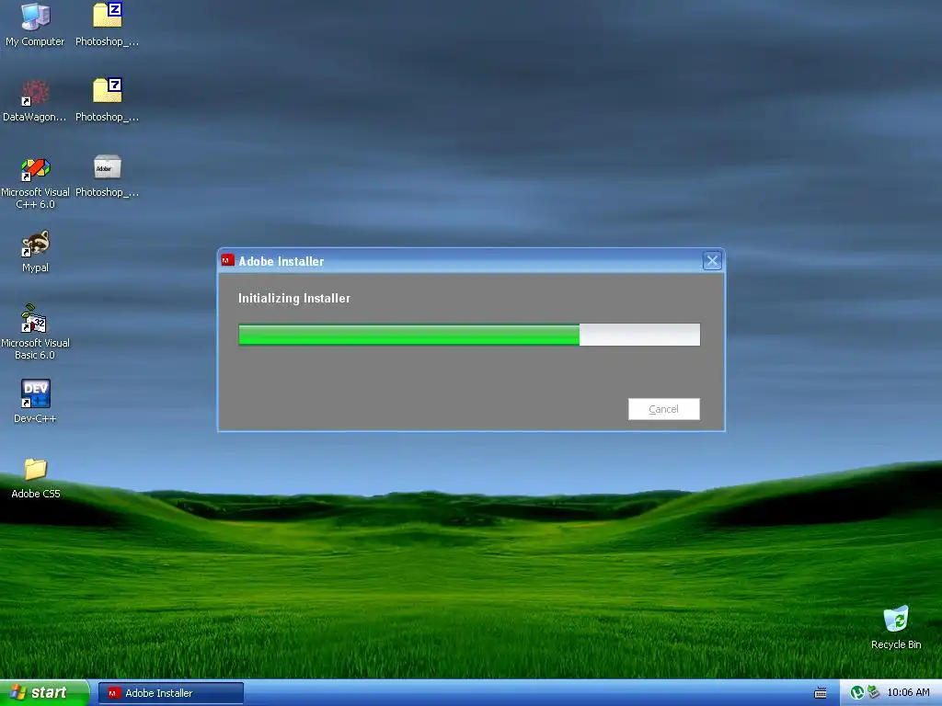
Task: Select the Adobe CS5 folder
Action: pyautogui.click(x=36, y=478)
